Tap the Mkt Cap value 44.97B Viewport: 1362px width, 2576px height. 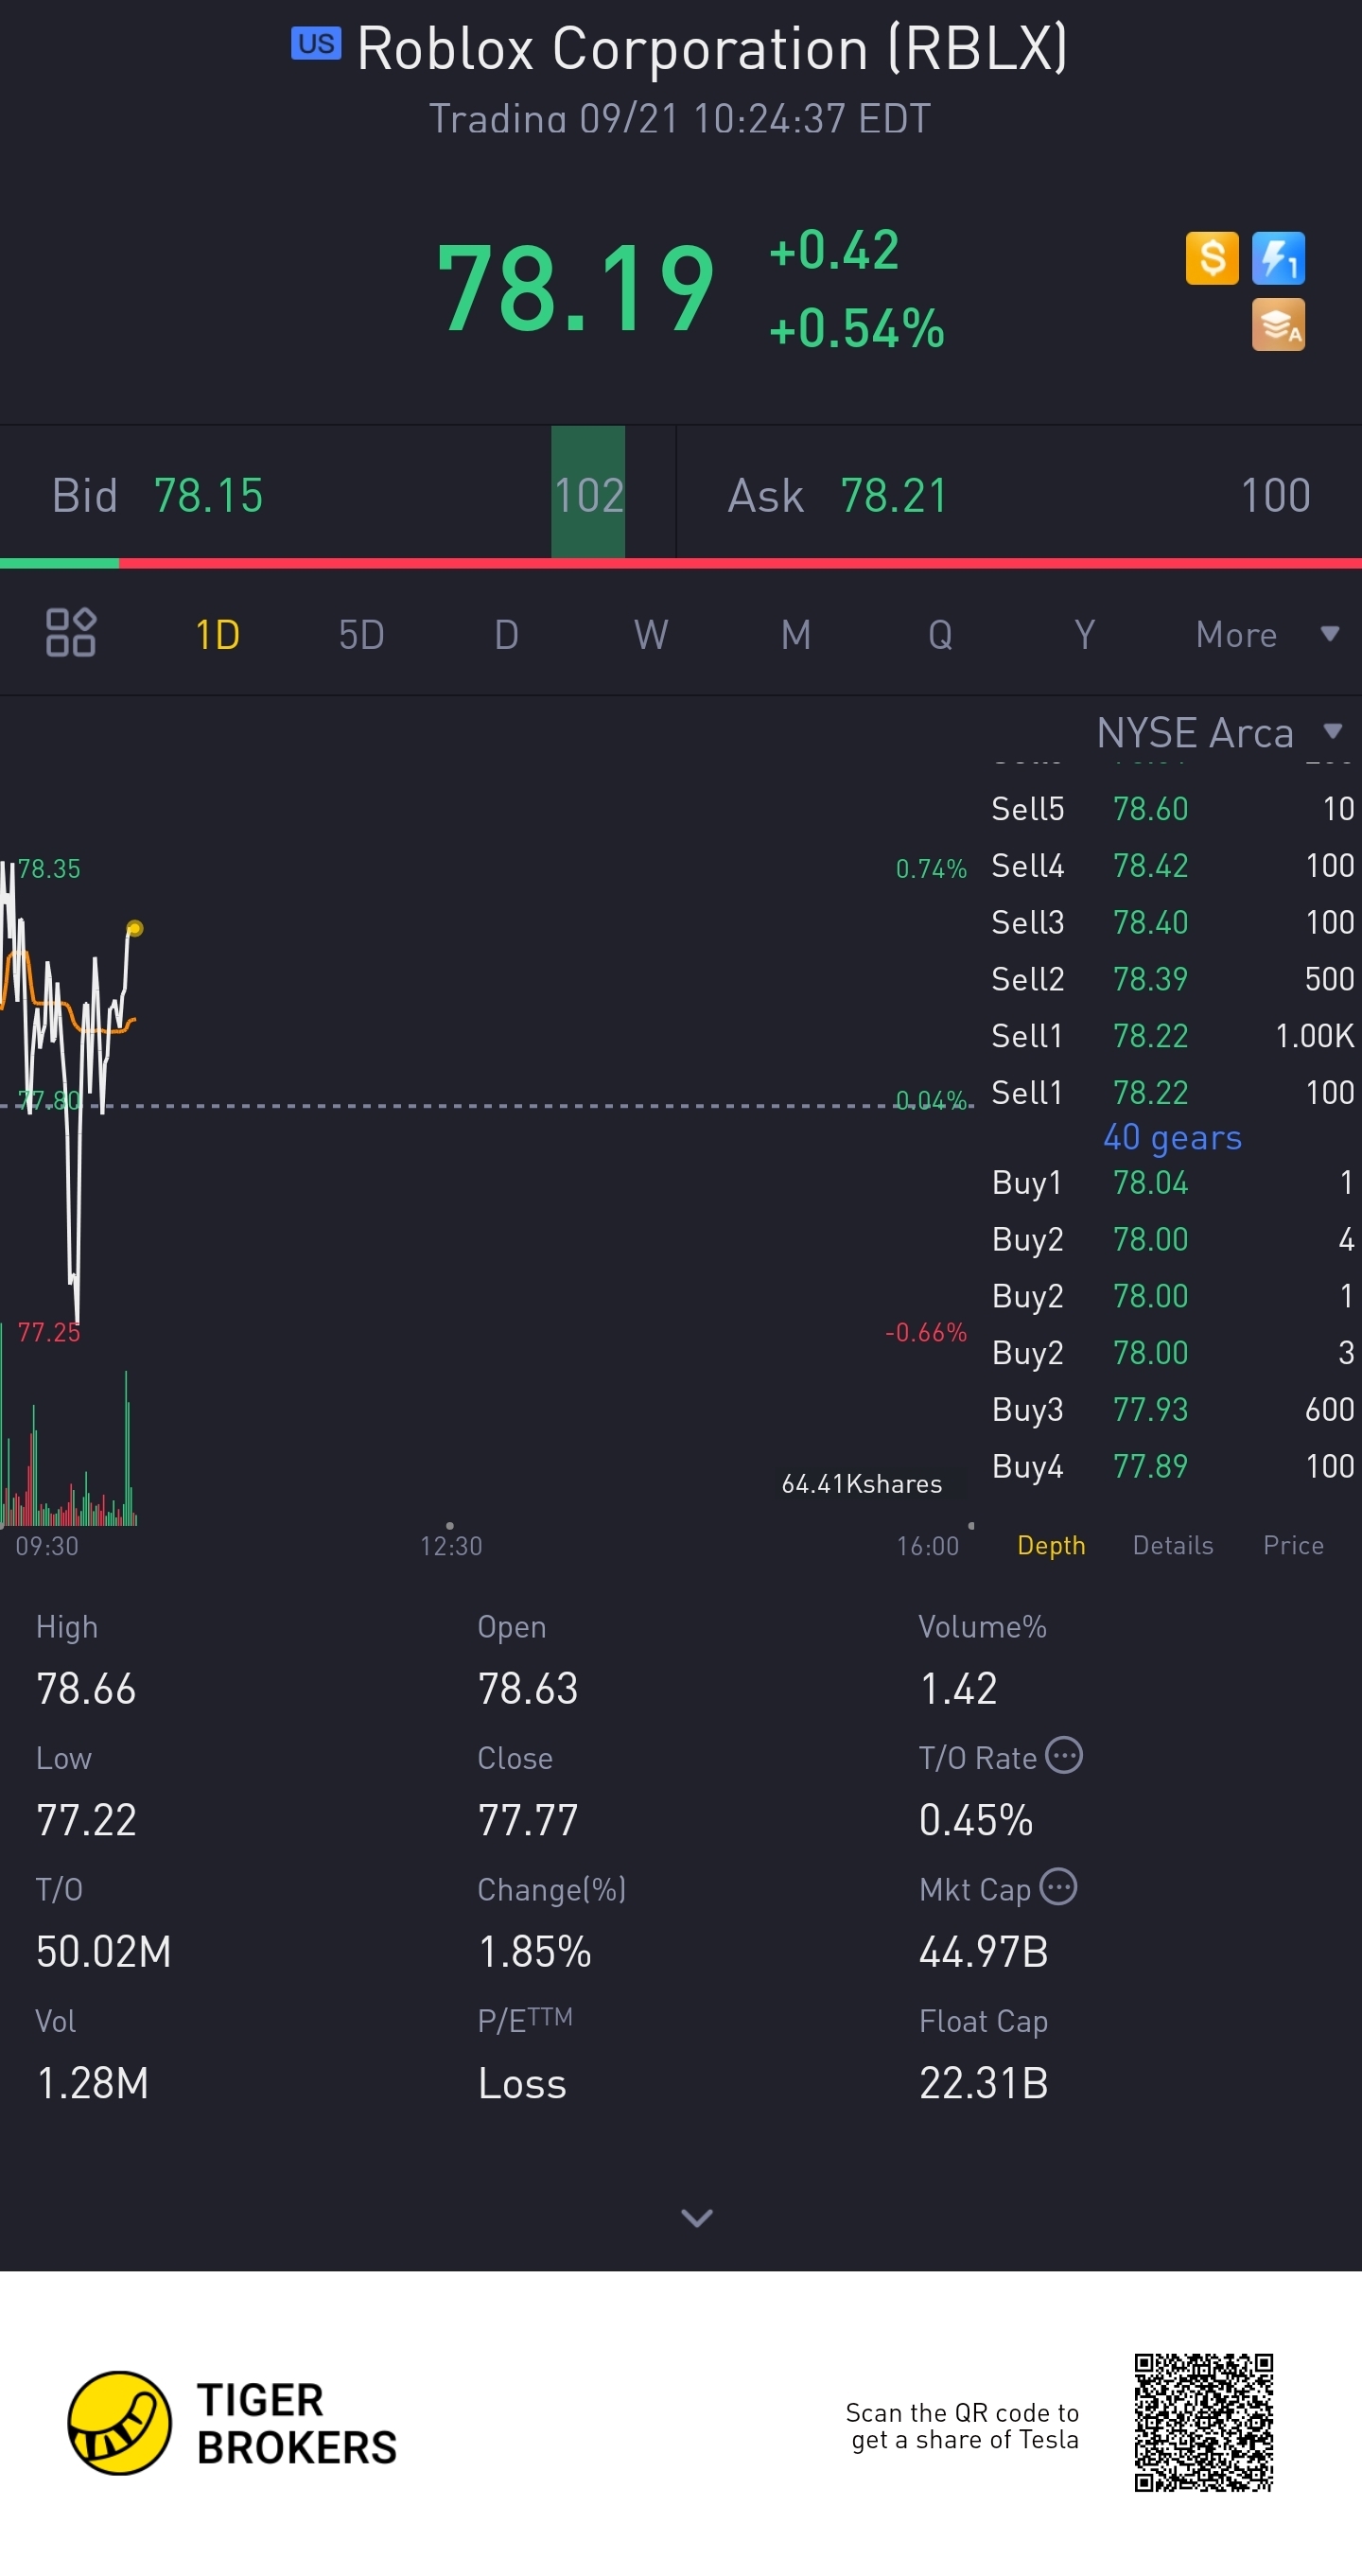coord(983,1952)
